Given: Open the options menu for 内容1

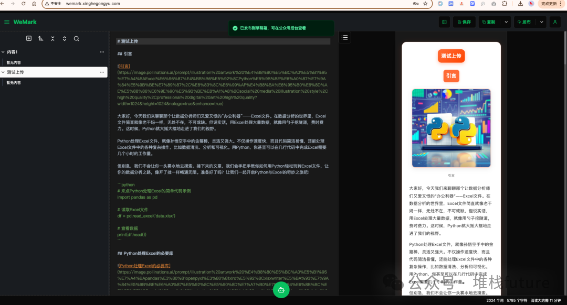Looking at the screenshot, I should pos(102,51).
